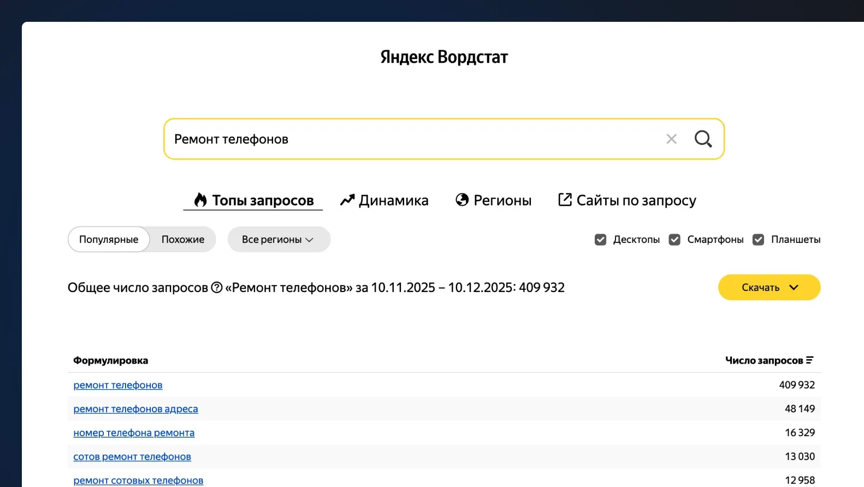This screenshot has width=864, height=487.
Task: Clear the search field with X icon
Action: click(x=671, y=139)
